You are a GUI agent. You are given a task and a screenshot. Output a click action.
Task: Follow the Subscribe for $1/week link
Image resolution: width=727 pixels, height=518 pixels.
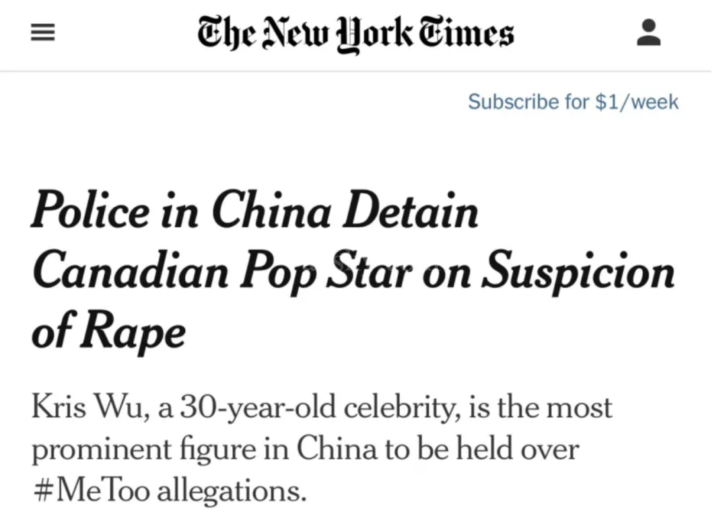click(573, 102)
